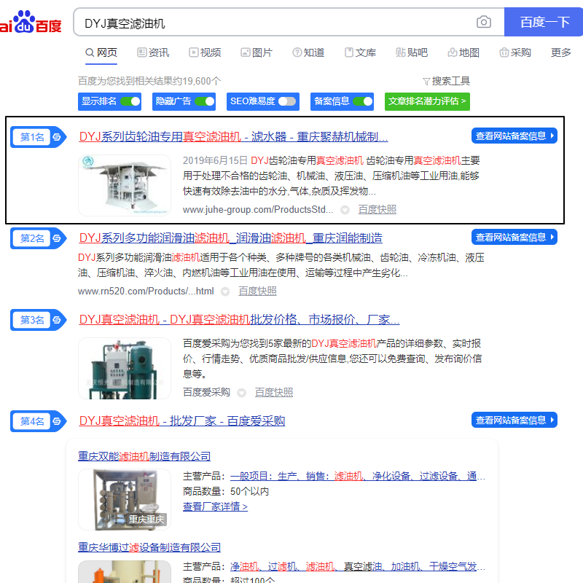Open DYJ系列齿轮油专用真空滤油机 result title
Screen dimensions: 583x583
[x=233, y=137]
